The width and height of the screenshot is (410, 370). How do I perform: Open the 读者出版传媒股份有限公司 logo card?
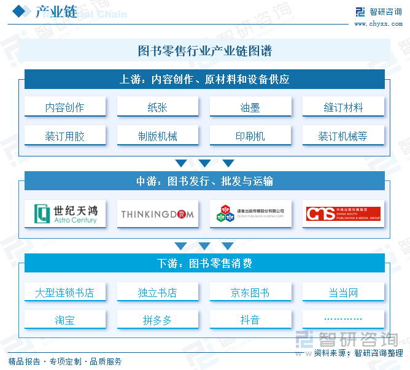(250, 214)
